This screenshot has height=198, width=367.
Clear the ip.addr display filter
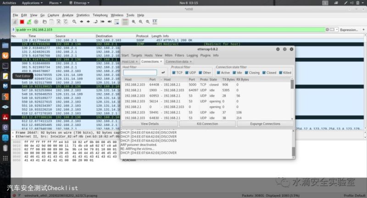pos(327,30)
